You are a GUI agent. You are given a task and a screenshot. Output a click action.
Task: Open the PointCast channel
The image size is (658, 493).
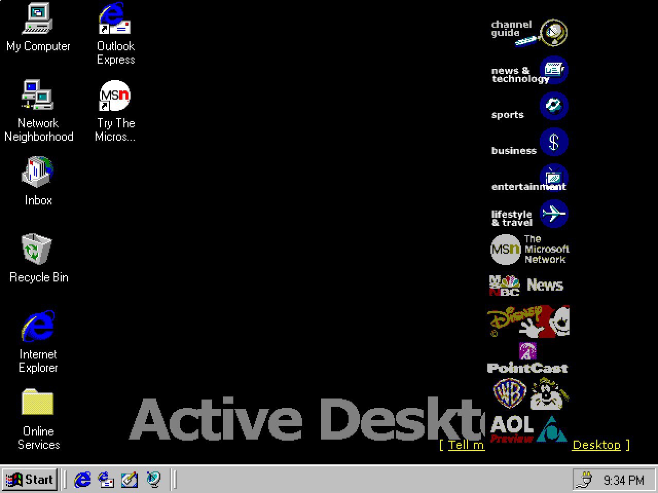tap(527, 358)
